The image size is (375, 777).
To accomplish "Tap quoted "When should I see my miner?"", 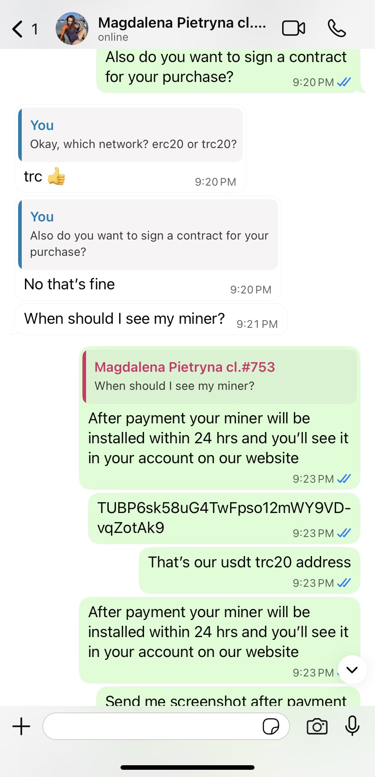I will (x=220, y=376).
